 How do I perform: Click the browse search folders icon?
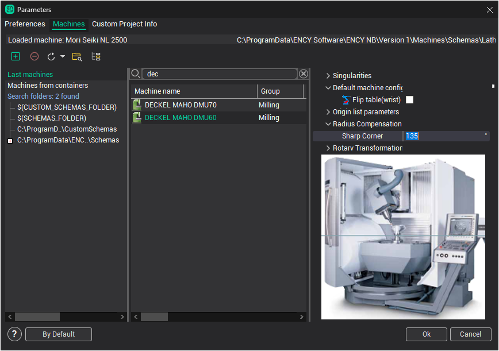point(76,56)
